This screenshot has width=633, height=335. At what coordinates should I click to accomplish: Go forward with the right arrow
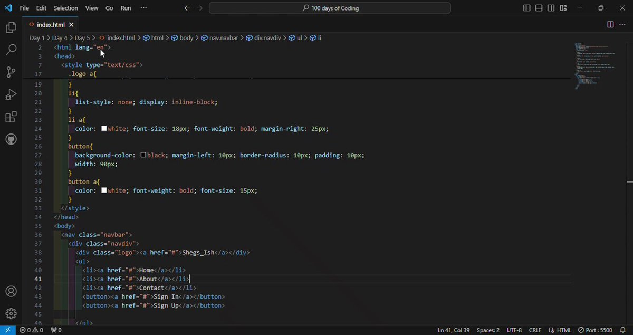click(199, 8)
